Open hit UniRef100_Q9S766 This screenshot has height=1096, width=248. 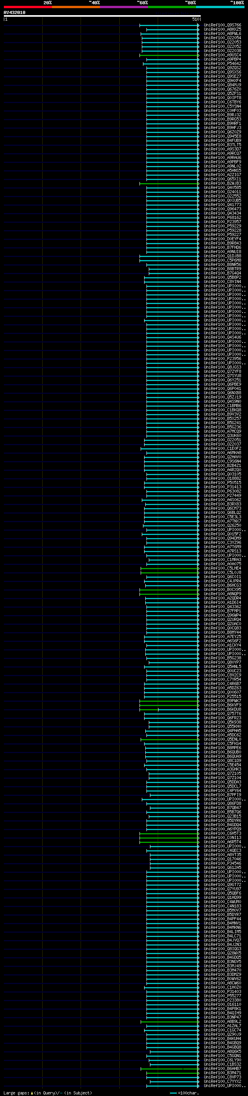click(x=222, y=26)
